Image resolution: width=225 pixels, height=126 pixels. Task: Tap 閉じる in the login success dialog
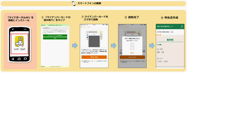click(132, 53)
